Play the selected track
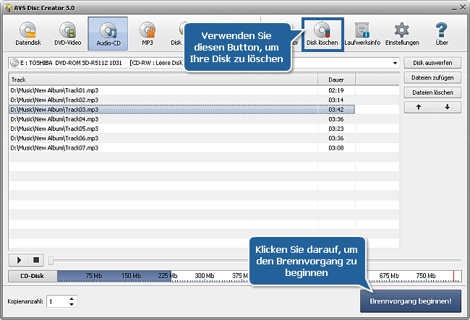 19,260
